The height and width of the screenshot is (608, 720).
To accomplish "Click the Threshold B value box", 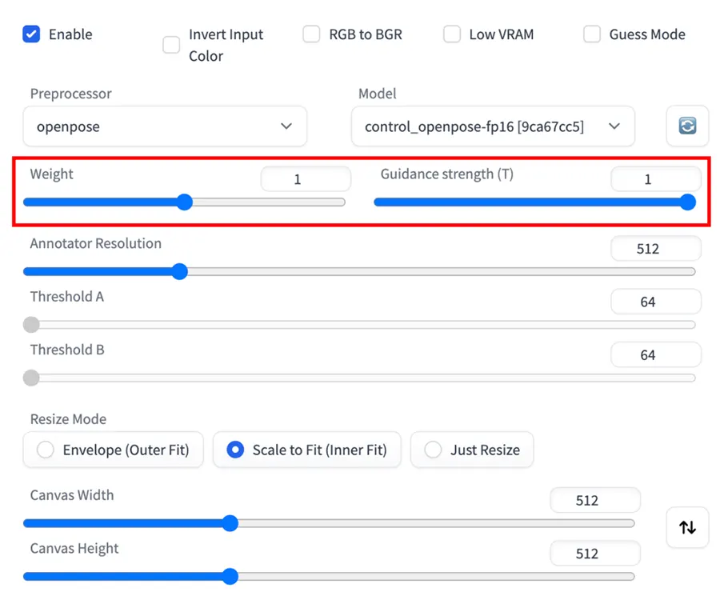I will pyautogui.click(x=656, y=354).
